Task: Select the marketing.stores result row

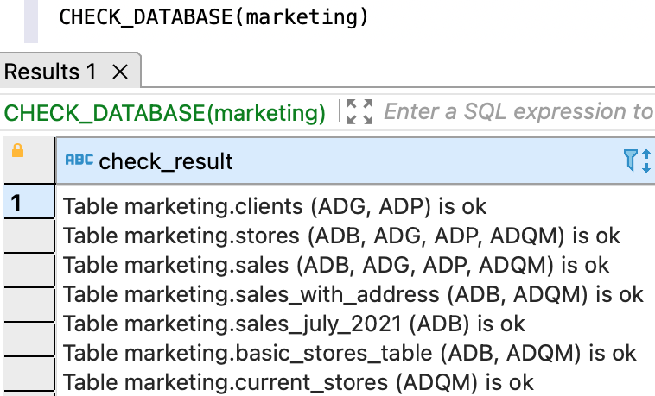Action: coord(342,236)
